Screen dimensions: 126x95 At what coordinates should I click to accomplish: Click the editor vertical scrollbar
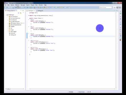(x=116, y=50)
